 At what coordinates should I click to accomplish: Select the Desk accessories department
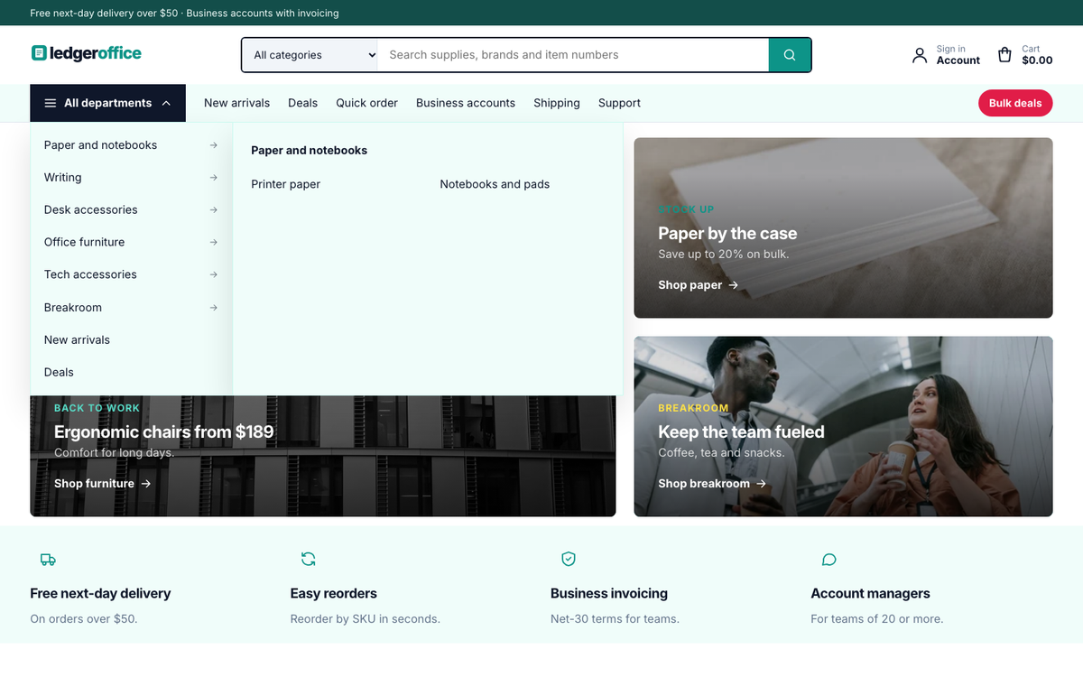[x=131, y=210]
